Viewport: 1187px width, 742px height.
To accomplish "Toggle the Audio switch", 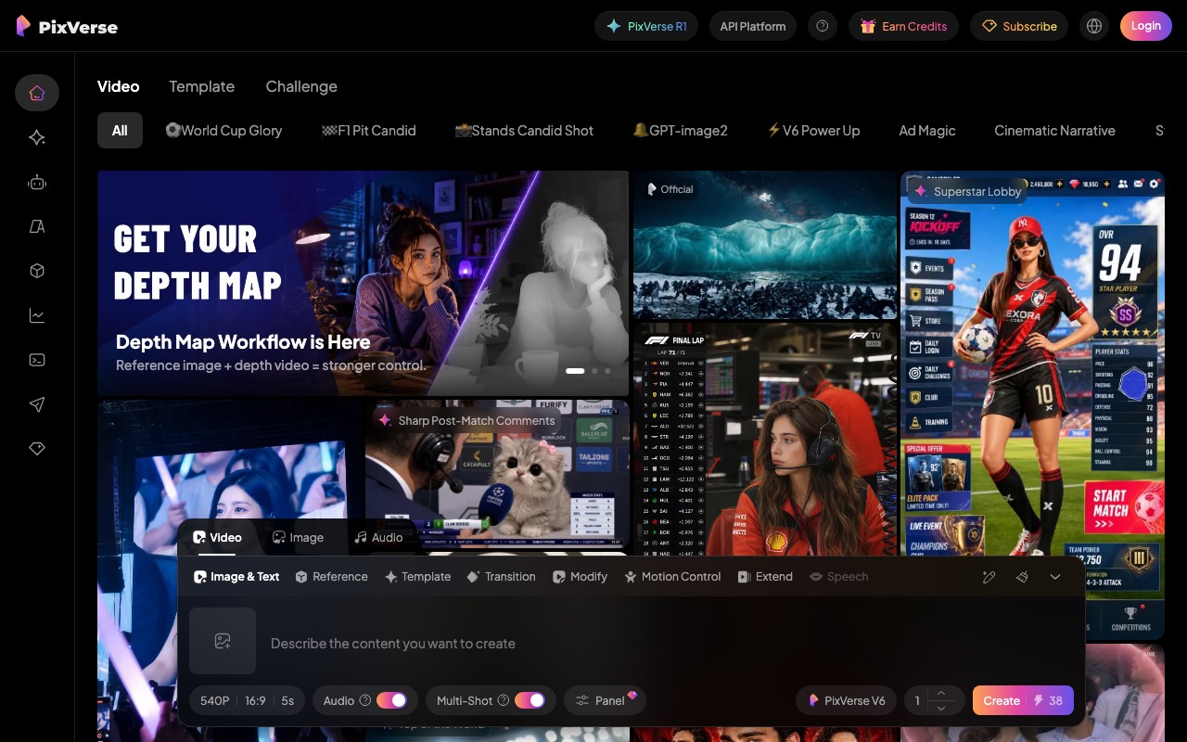I will tap(391, 700).
